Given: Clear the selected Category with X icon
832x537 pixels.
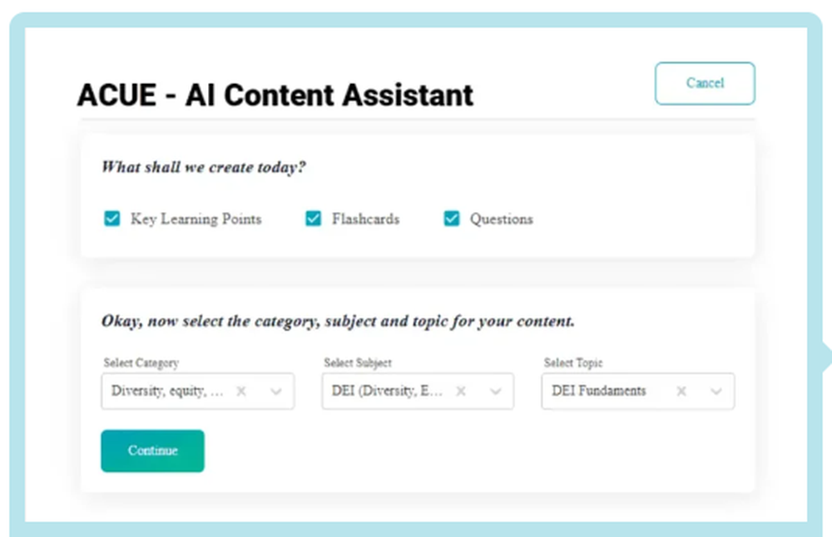Looking at the screenshot, I should point(241,392).
